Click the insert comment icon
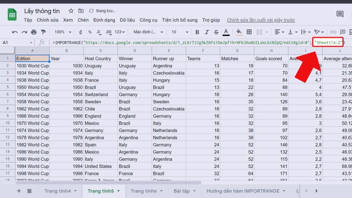352x198 pixels. (x=342, y=32)
